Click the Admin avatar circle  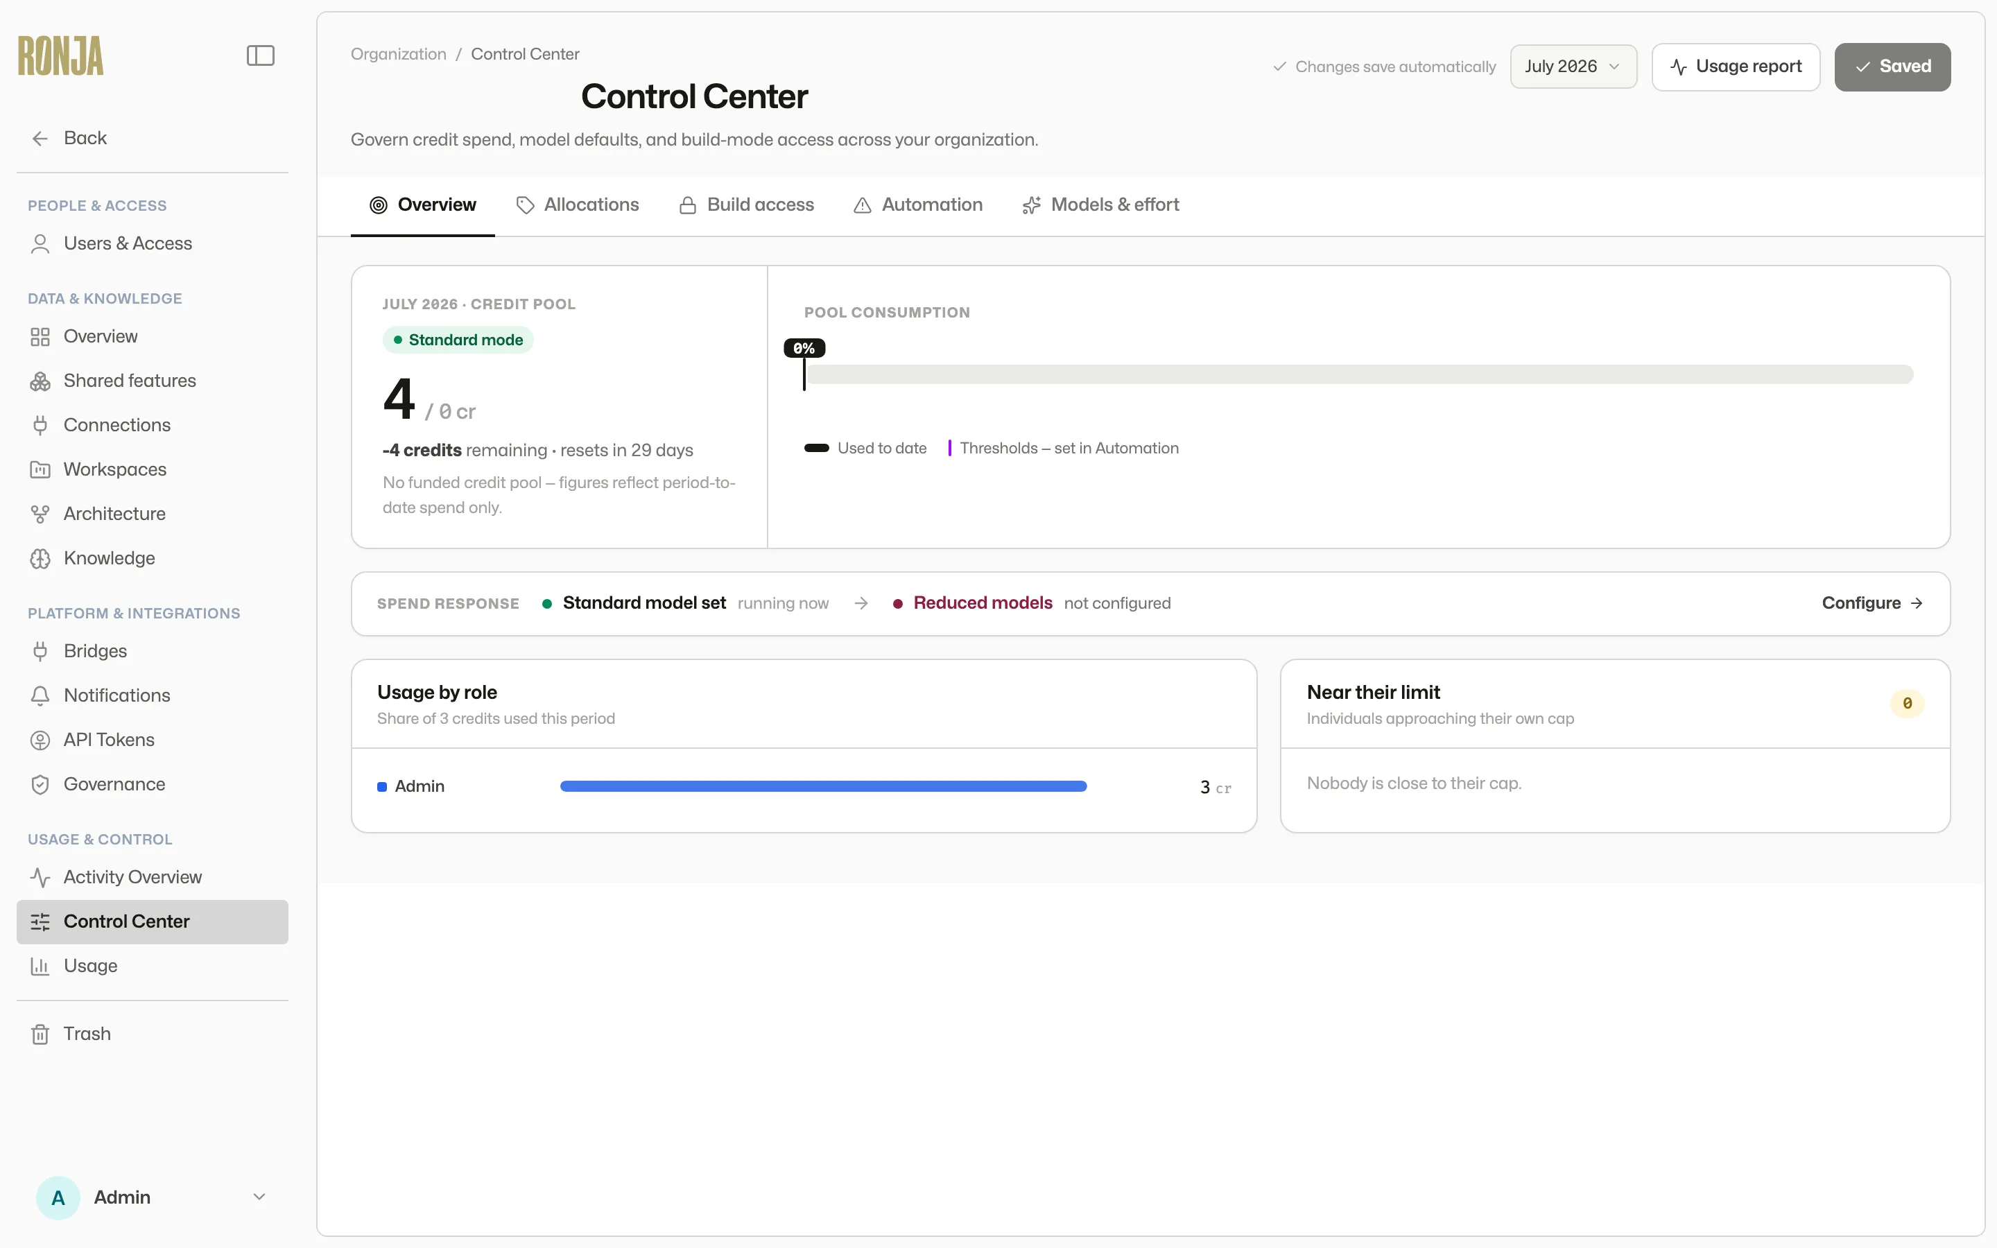coord(58,1197)
